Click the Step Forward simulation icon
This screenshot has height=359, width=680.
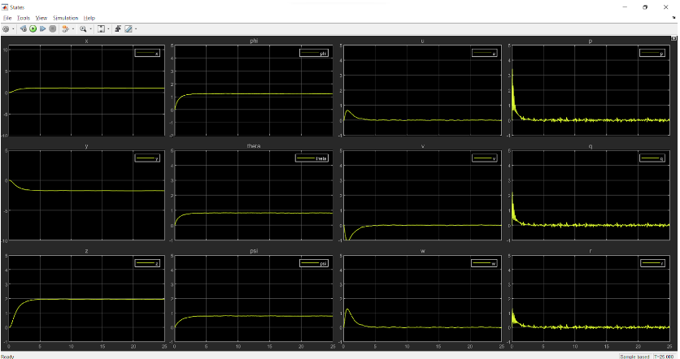(x=43, y=28)
